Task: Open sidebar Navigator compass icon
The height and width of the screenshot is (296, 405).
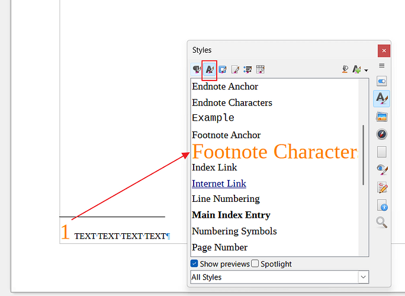Action: pos(382,134)
